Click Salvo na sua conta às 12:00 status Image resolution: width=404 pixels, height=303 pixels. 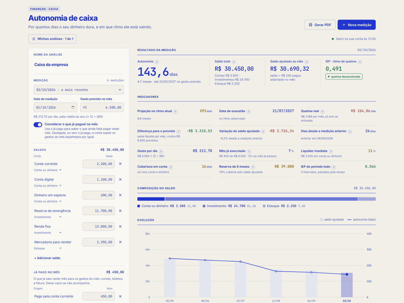point(353,39)
